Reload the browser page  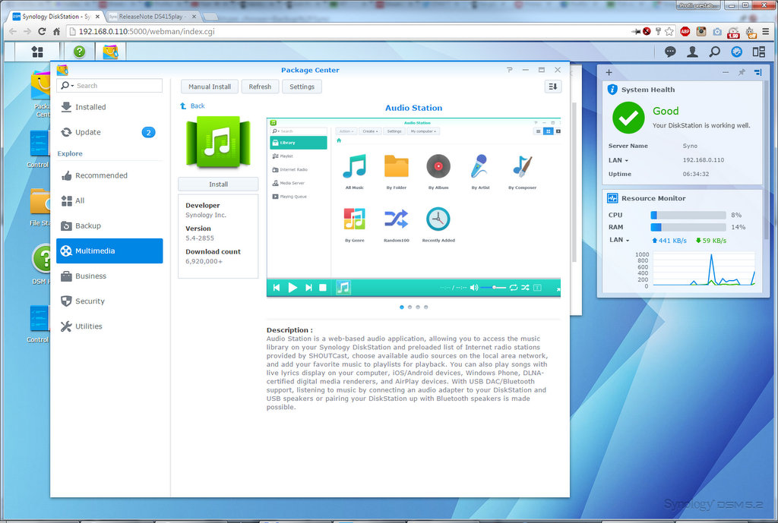click(43, 31)
